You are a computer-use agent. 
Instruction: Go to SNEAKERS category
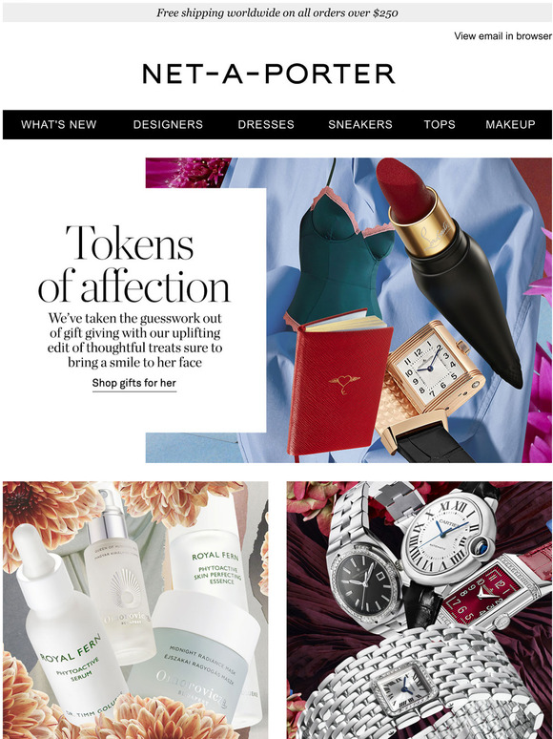(x=360, y=124)
